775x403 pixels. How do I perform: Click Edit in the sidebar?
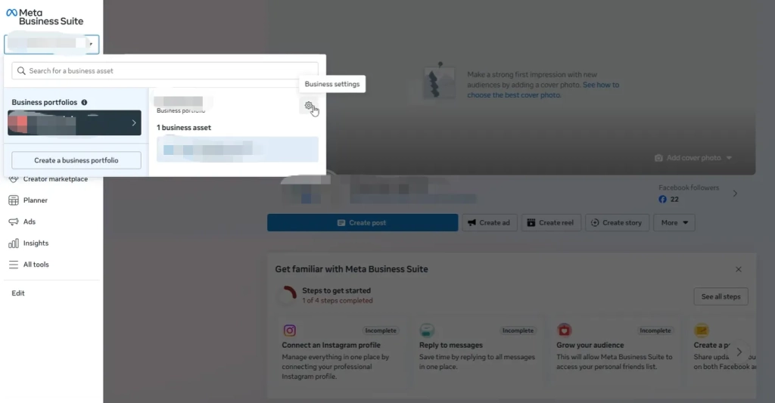18,293
